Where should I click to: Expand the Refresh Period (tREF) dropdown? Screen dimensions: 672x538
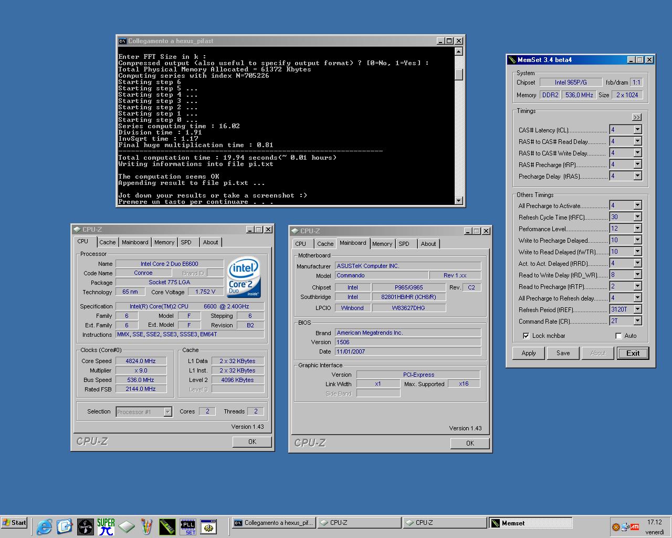637,309
